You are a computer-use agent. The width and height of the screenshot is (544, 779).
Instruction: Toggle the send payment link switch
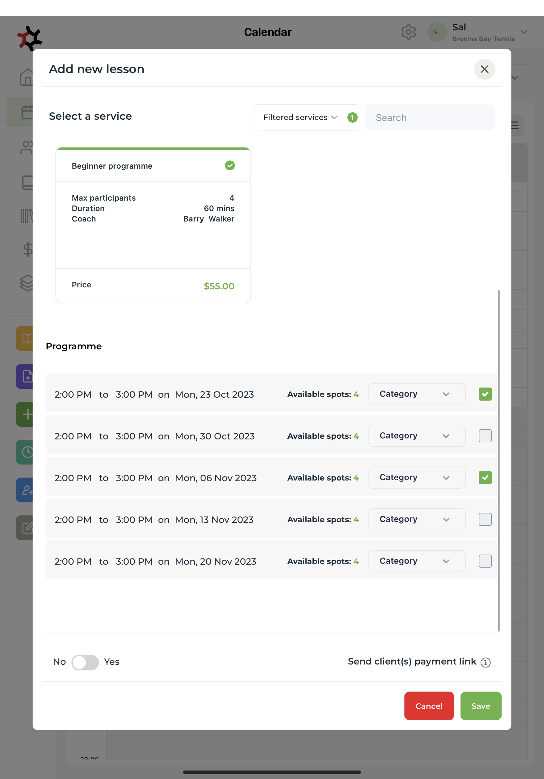tap(85, 662)
